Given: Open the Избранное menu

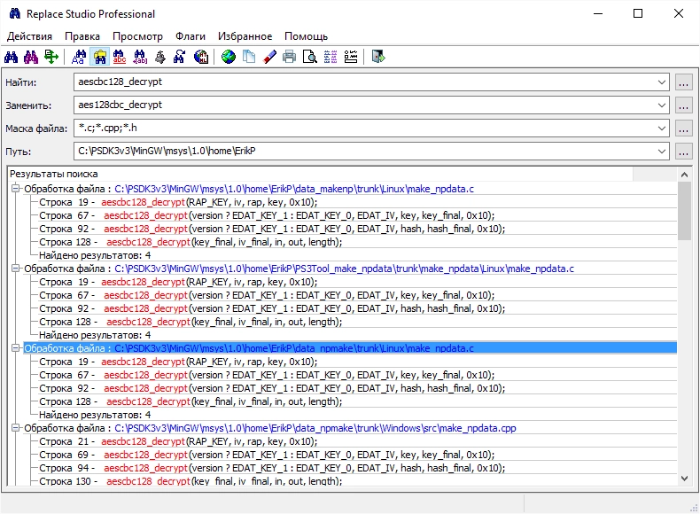Looking at the screenshot, I should click(x=245, y=36).
